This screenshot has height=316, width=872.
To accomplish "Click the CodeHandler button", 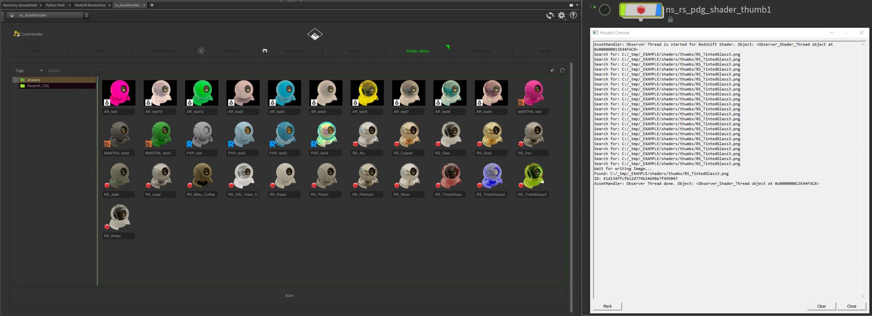I will (28, 34).
